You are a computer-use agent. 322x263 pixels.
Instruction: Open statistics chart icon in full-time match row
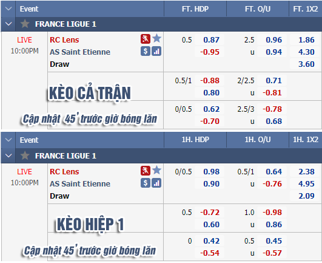click(156, 51)
